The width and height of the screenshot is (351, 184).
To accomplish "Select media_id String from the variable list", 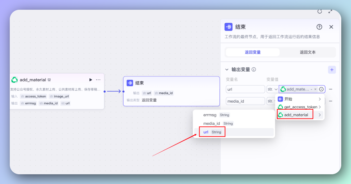I will [x=234, y=123].
